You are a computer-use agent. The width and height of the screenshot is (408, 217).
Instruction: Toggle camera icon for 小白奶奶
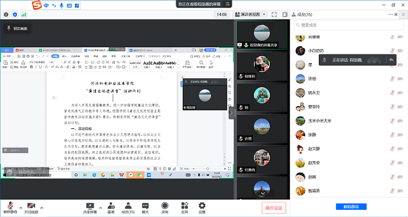(x=400, y=51)
